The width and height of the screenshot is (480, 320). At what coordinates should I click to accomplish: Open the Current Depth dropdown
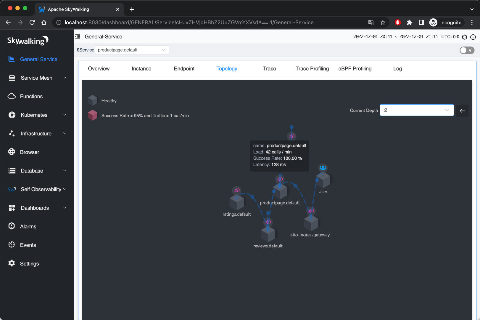pyautogui.click(x=416, y=110)
